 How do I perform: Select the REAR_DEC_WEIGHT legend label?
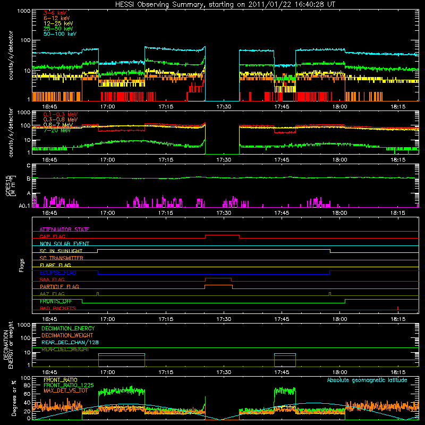65,350
